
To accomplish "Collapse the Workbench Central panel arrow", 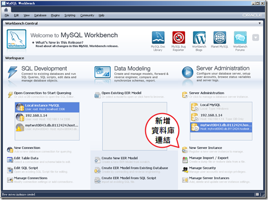I will (259, 23).
